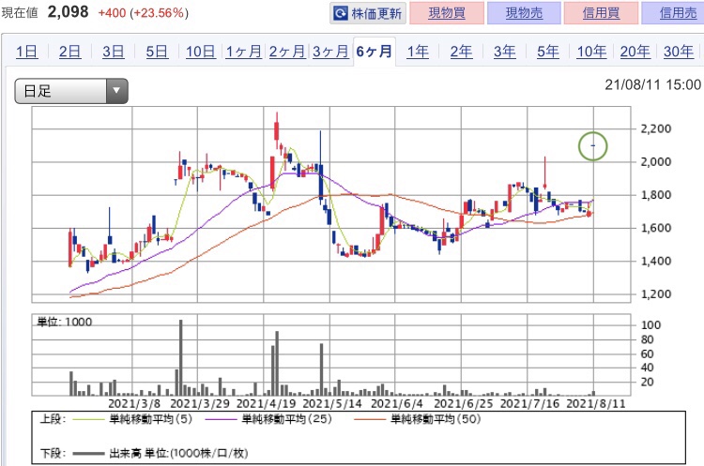
Task: Click the circled latest price marker
Action: click(593, 145)
